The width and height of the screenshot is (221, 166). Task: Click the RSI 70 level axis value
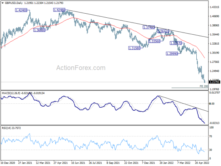tap(211, 136)
